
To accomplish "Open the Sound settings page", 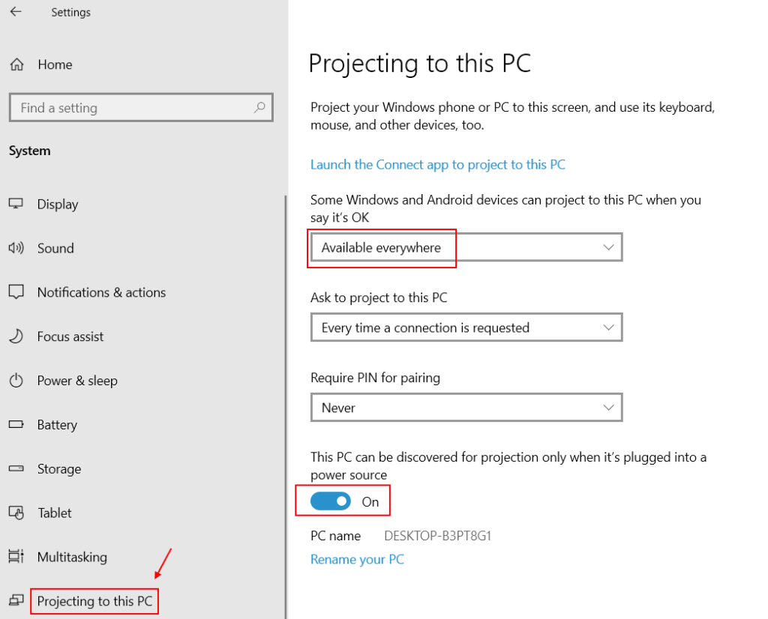I will (56, 248).
